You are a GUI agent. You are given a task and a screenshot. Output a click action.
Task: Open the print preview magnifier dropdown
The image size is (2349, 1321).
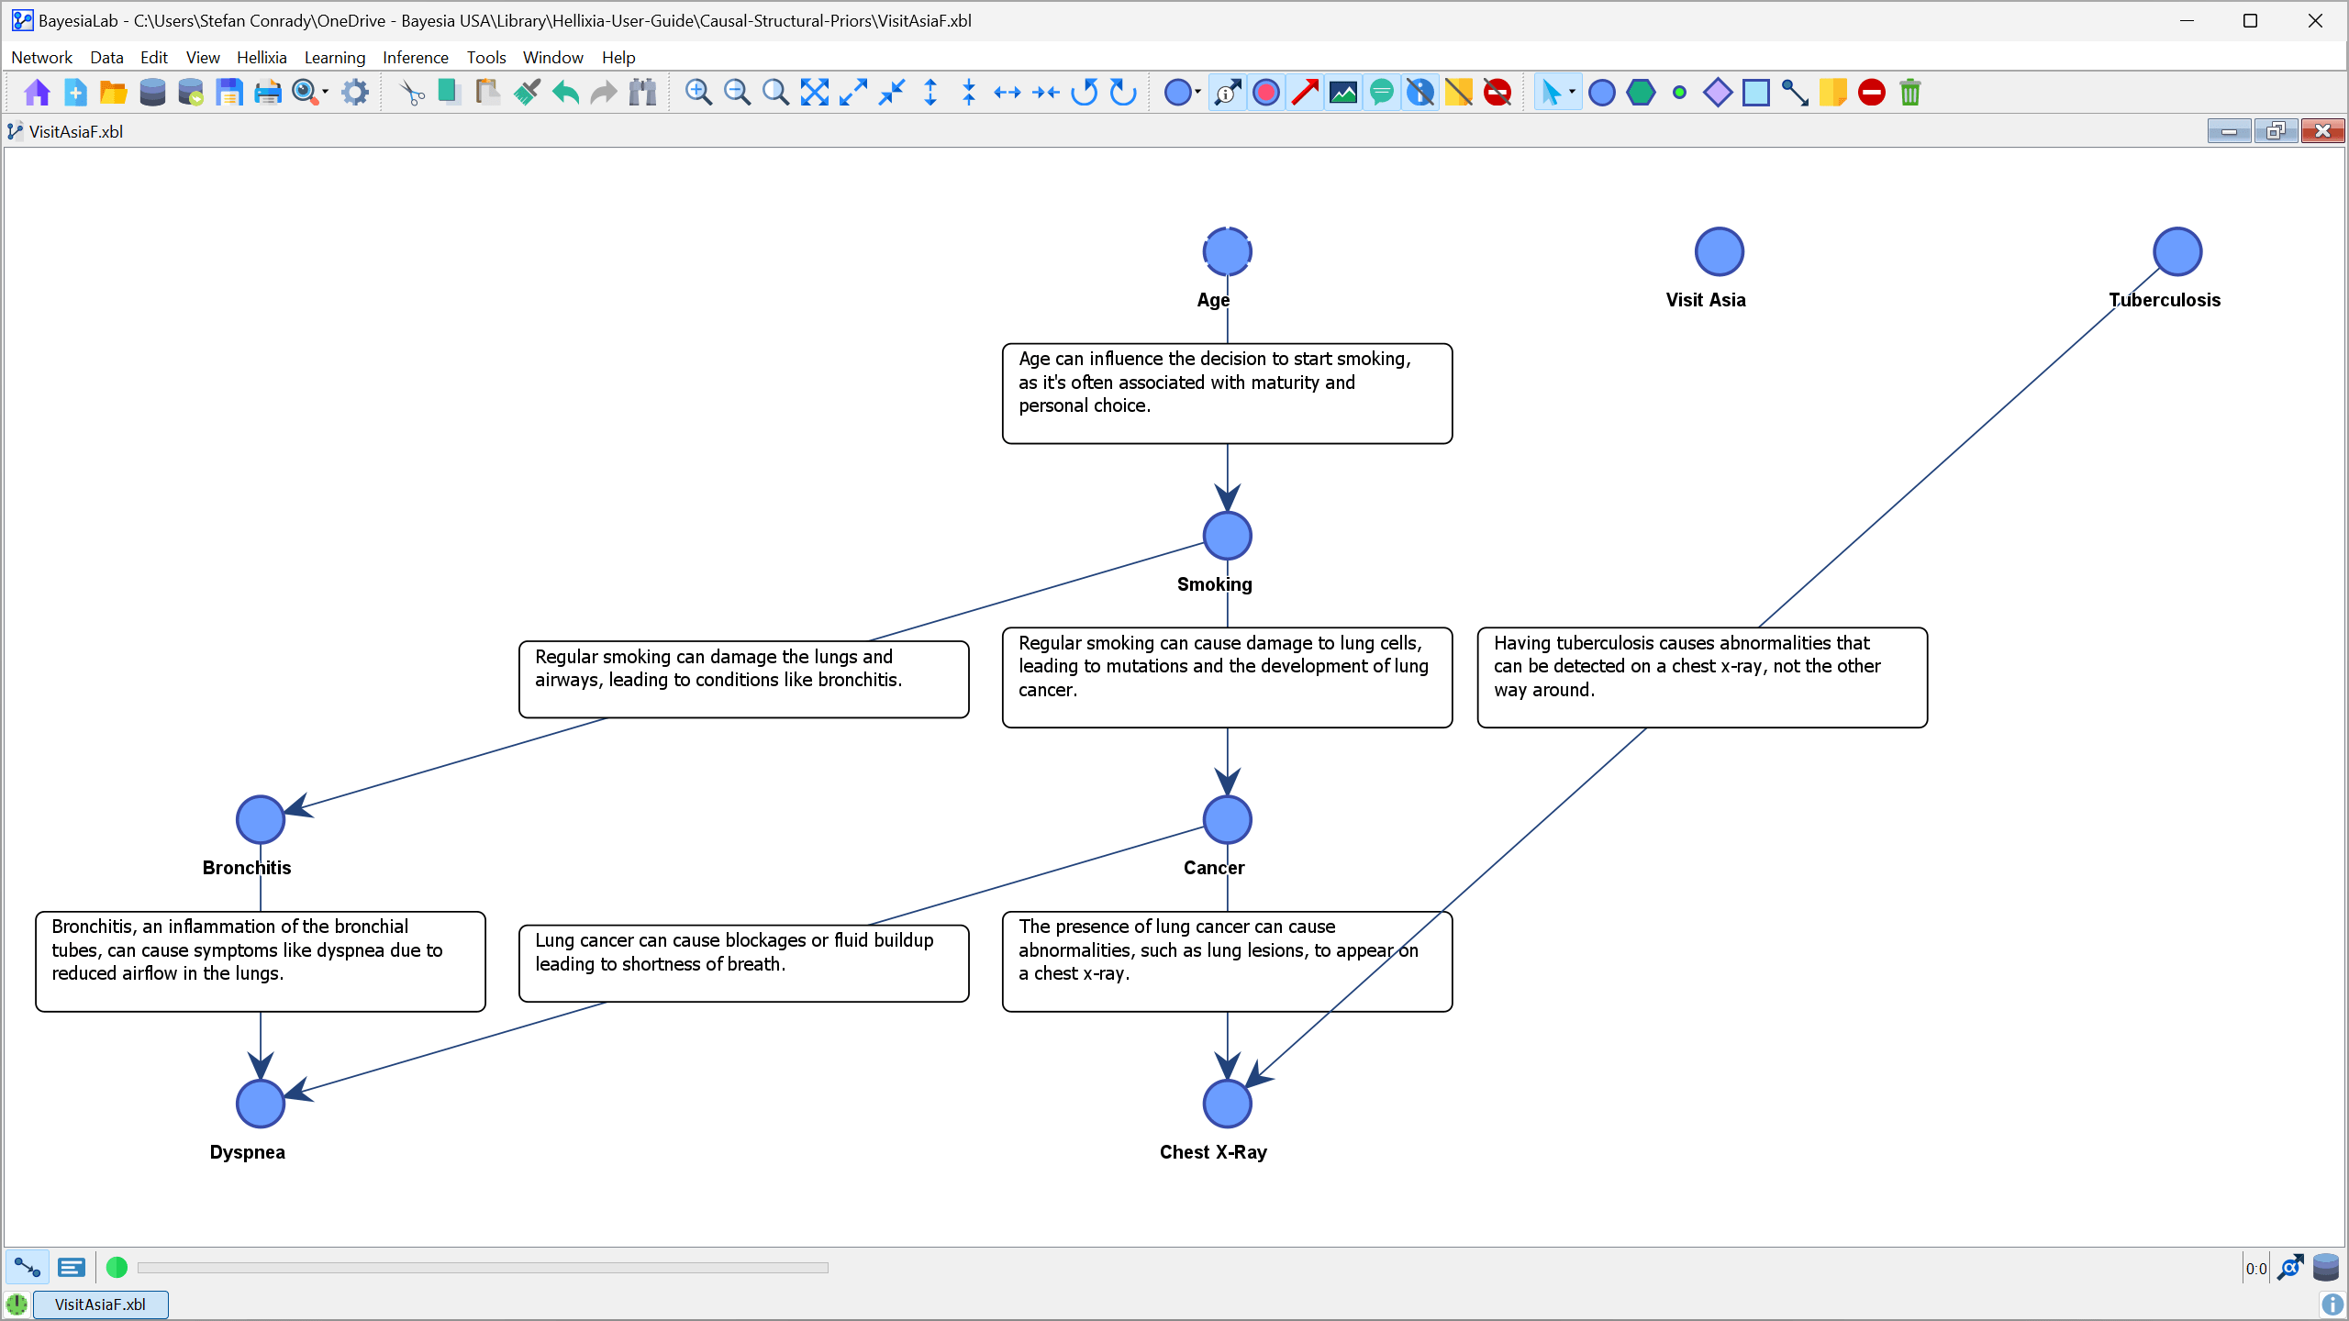[x=326, y=93]
